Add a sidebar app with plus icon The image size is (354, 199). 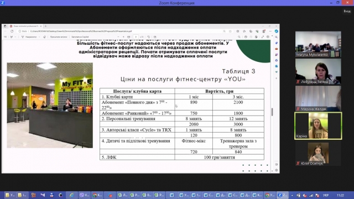tap(277, 78)
